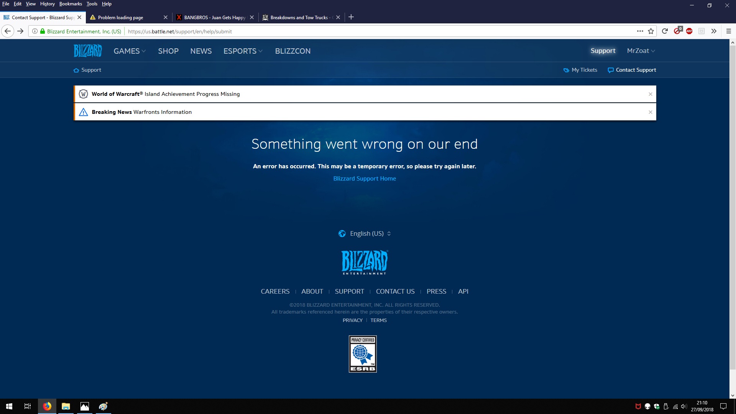
Task: Open the Tools menu
Action: click(x=92, y=4)
